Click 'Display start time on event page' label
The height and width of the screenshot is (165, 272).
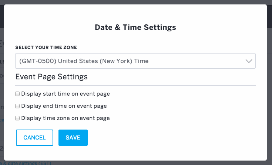coord(66,94)
